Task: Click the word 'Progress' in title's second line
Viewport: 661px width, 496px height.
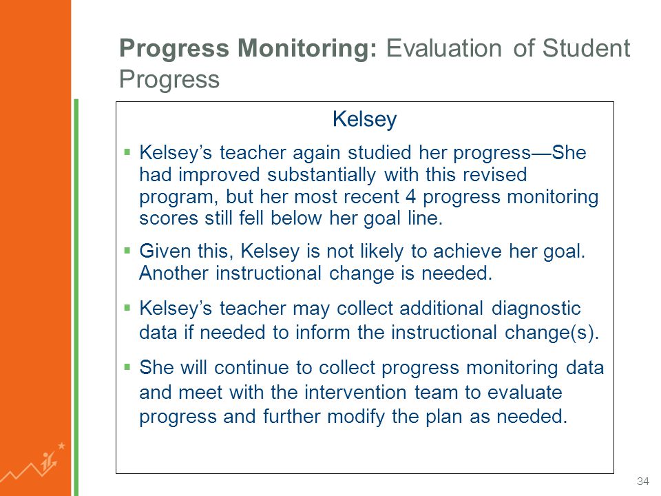Action: point(169,79)
